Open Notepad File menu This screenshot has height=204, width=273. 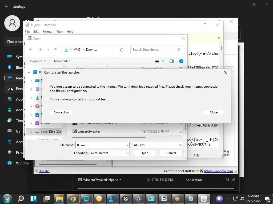(27, 32)
